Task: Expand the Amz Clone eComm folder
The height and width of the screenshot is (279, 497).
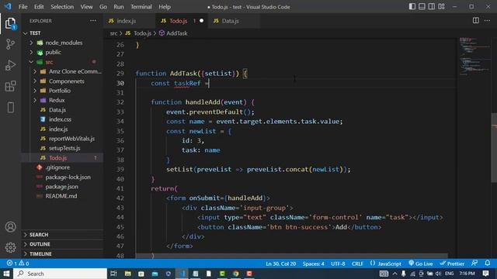Action: (35, 71)
